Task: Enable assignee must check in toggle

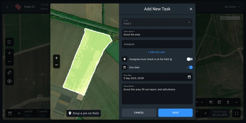Action: [190, 59]
